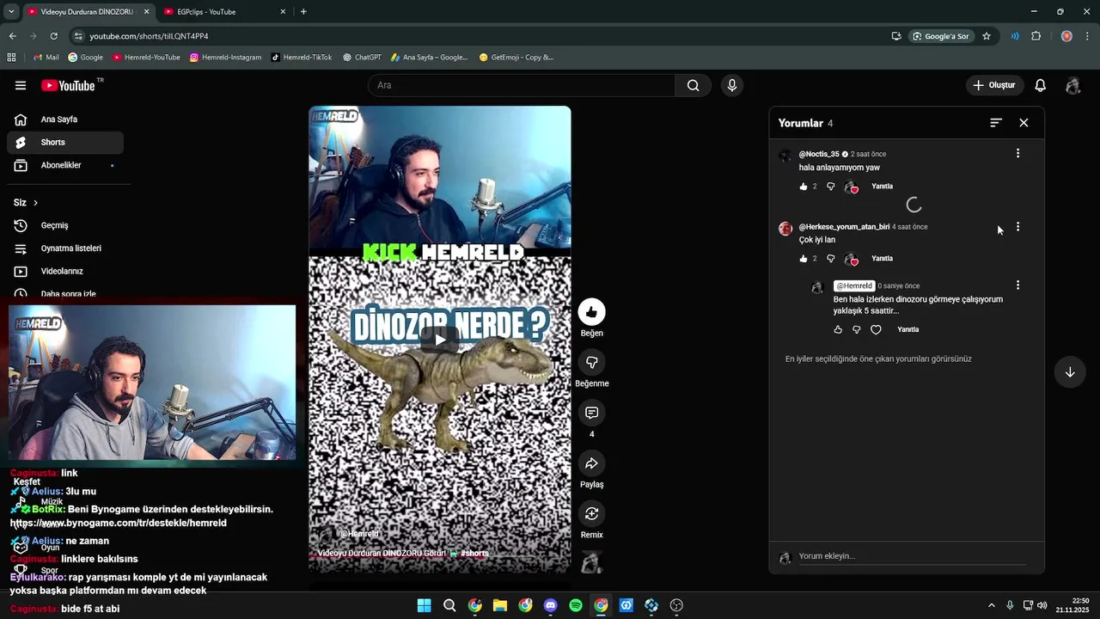Open Ana Sayfa in sidebar
This screenshot has width=1100, height=619.
click(x=65, y=120)
